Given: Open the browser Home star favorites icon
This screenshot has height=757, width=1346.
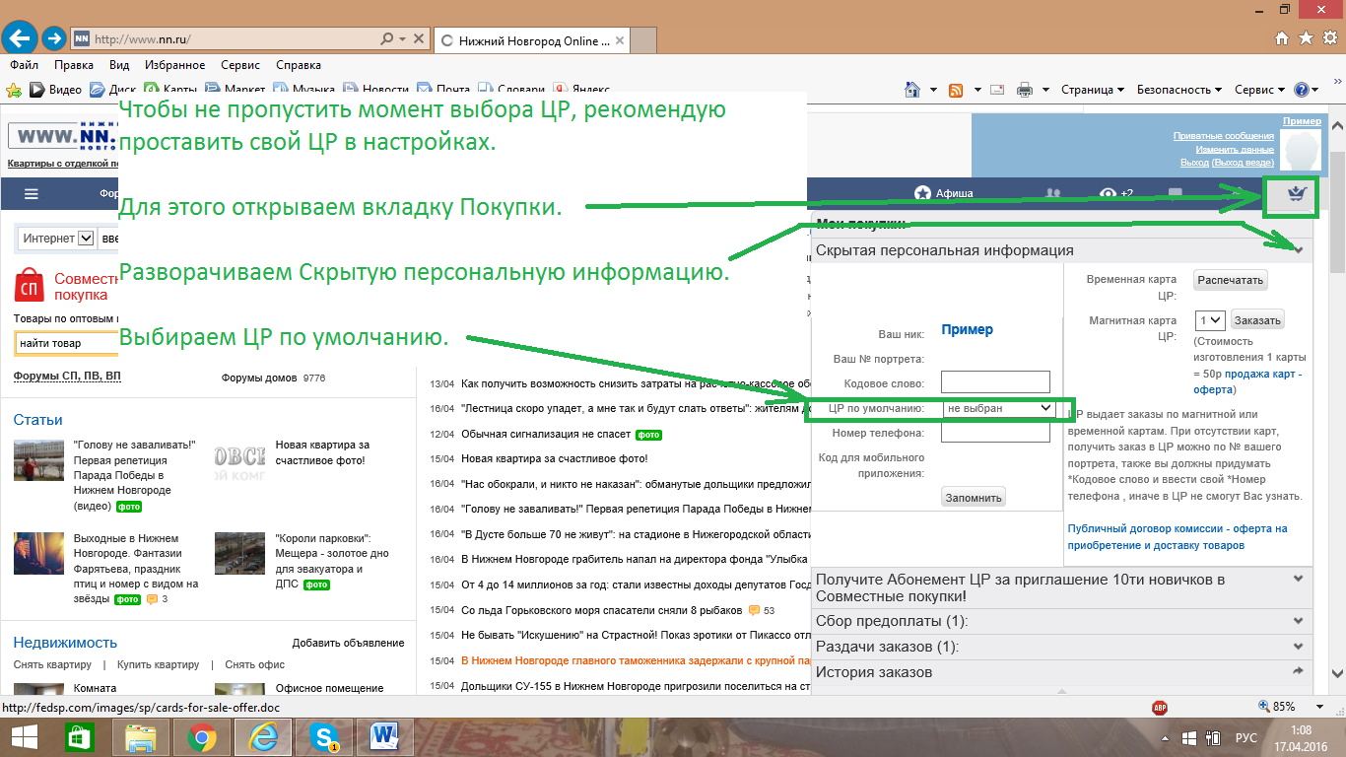Looking at the screenshot, I should coord(1306,38).
